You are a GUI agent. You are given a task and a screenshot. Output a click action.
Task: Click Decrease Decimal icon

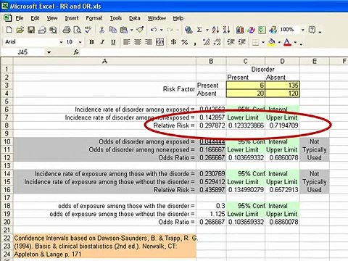(217, 42)
